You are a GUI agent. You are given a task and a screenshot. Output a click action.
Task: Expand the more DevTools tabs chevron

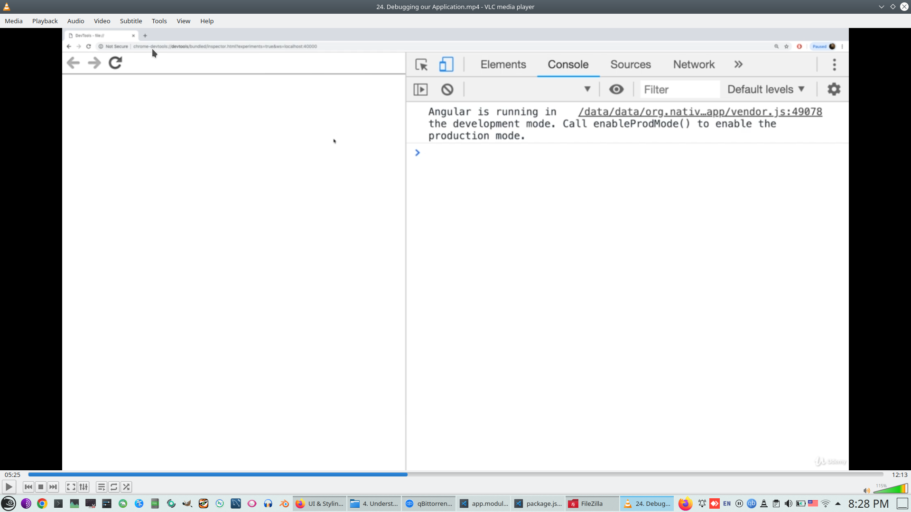738,64
